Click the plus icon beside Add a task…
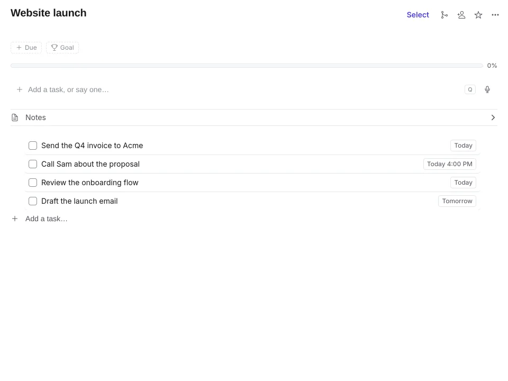The height and width of the screenshot is (381, 508). (x=15, y=219)
